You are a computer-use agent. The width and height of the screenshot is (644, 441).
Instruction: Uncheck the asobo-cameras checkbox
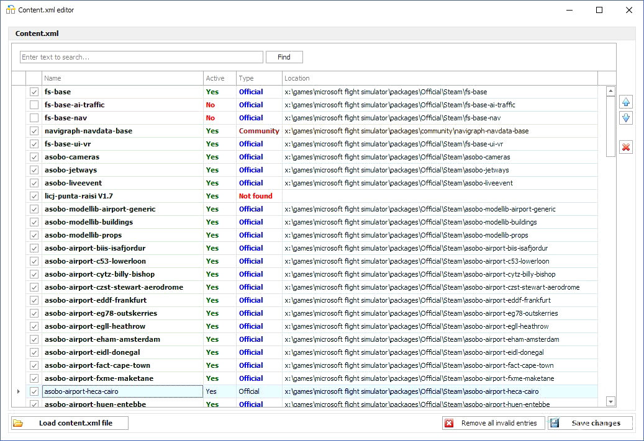34,157
